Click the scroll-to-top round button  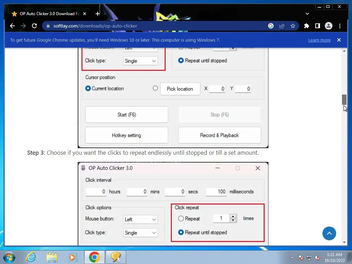[x=329, y=233]
